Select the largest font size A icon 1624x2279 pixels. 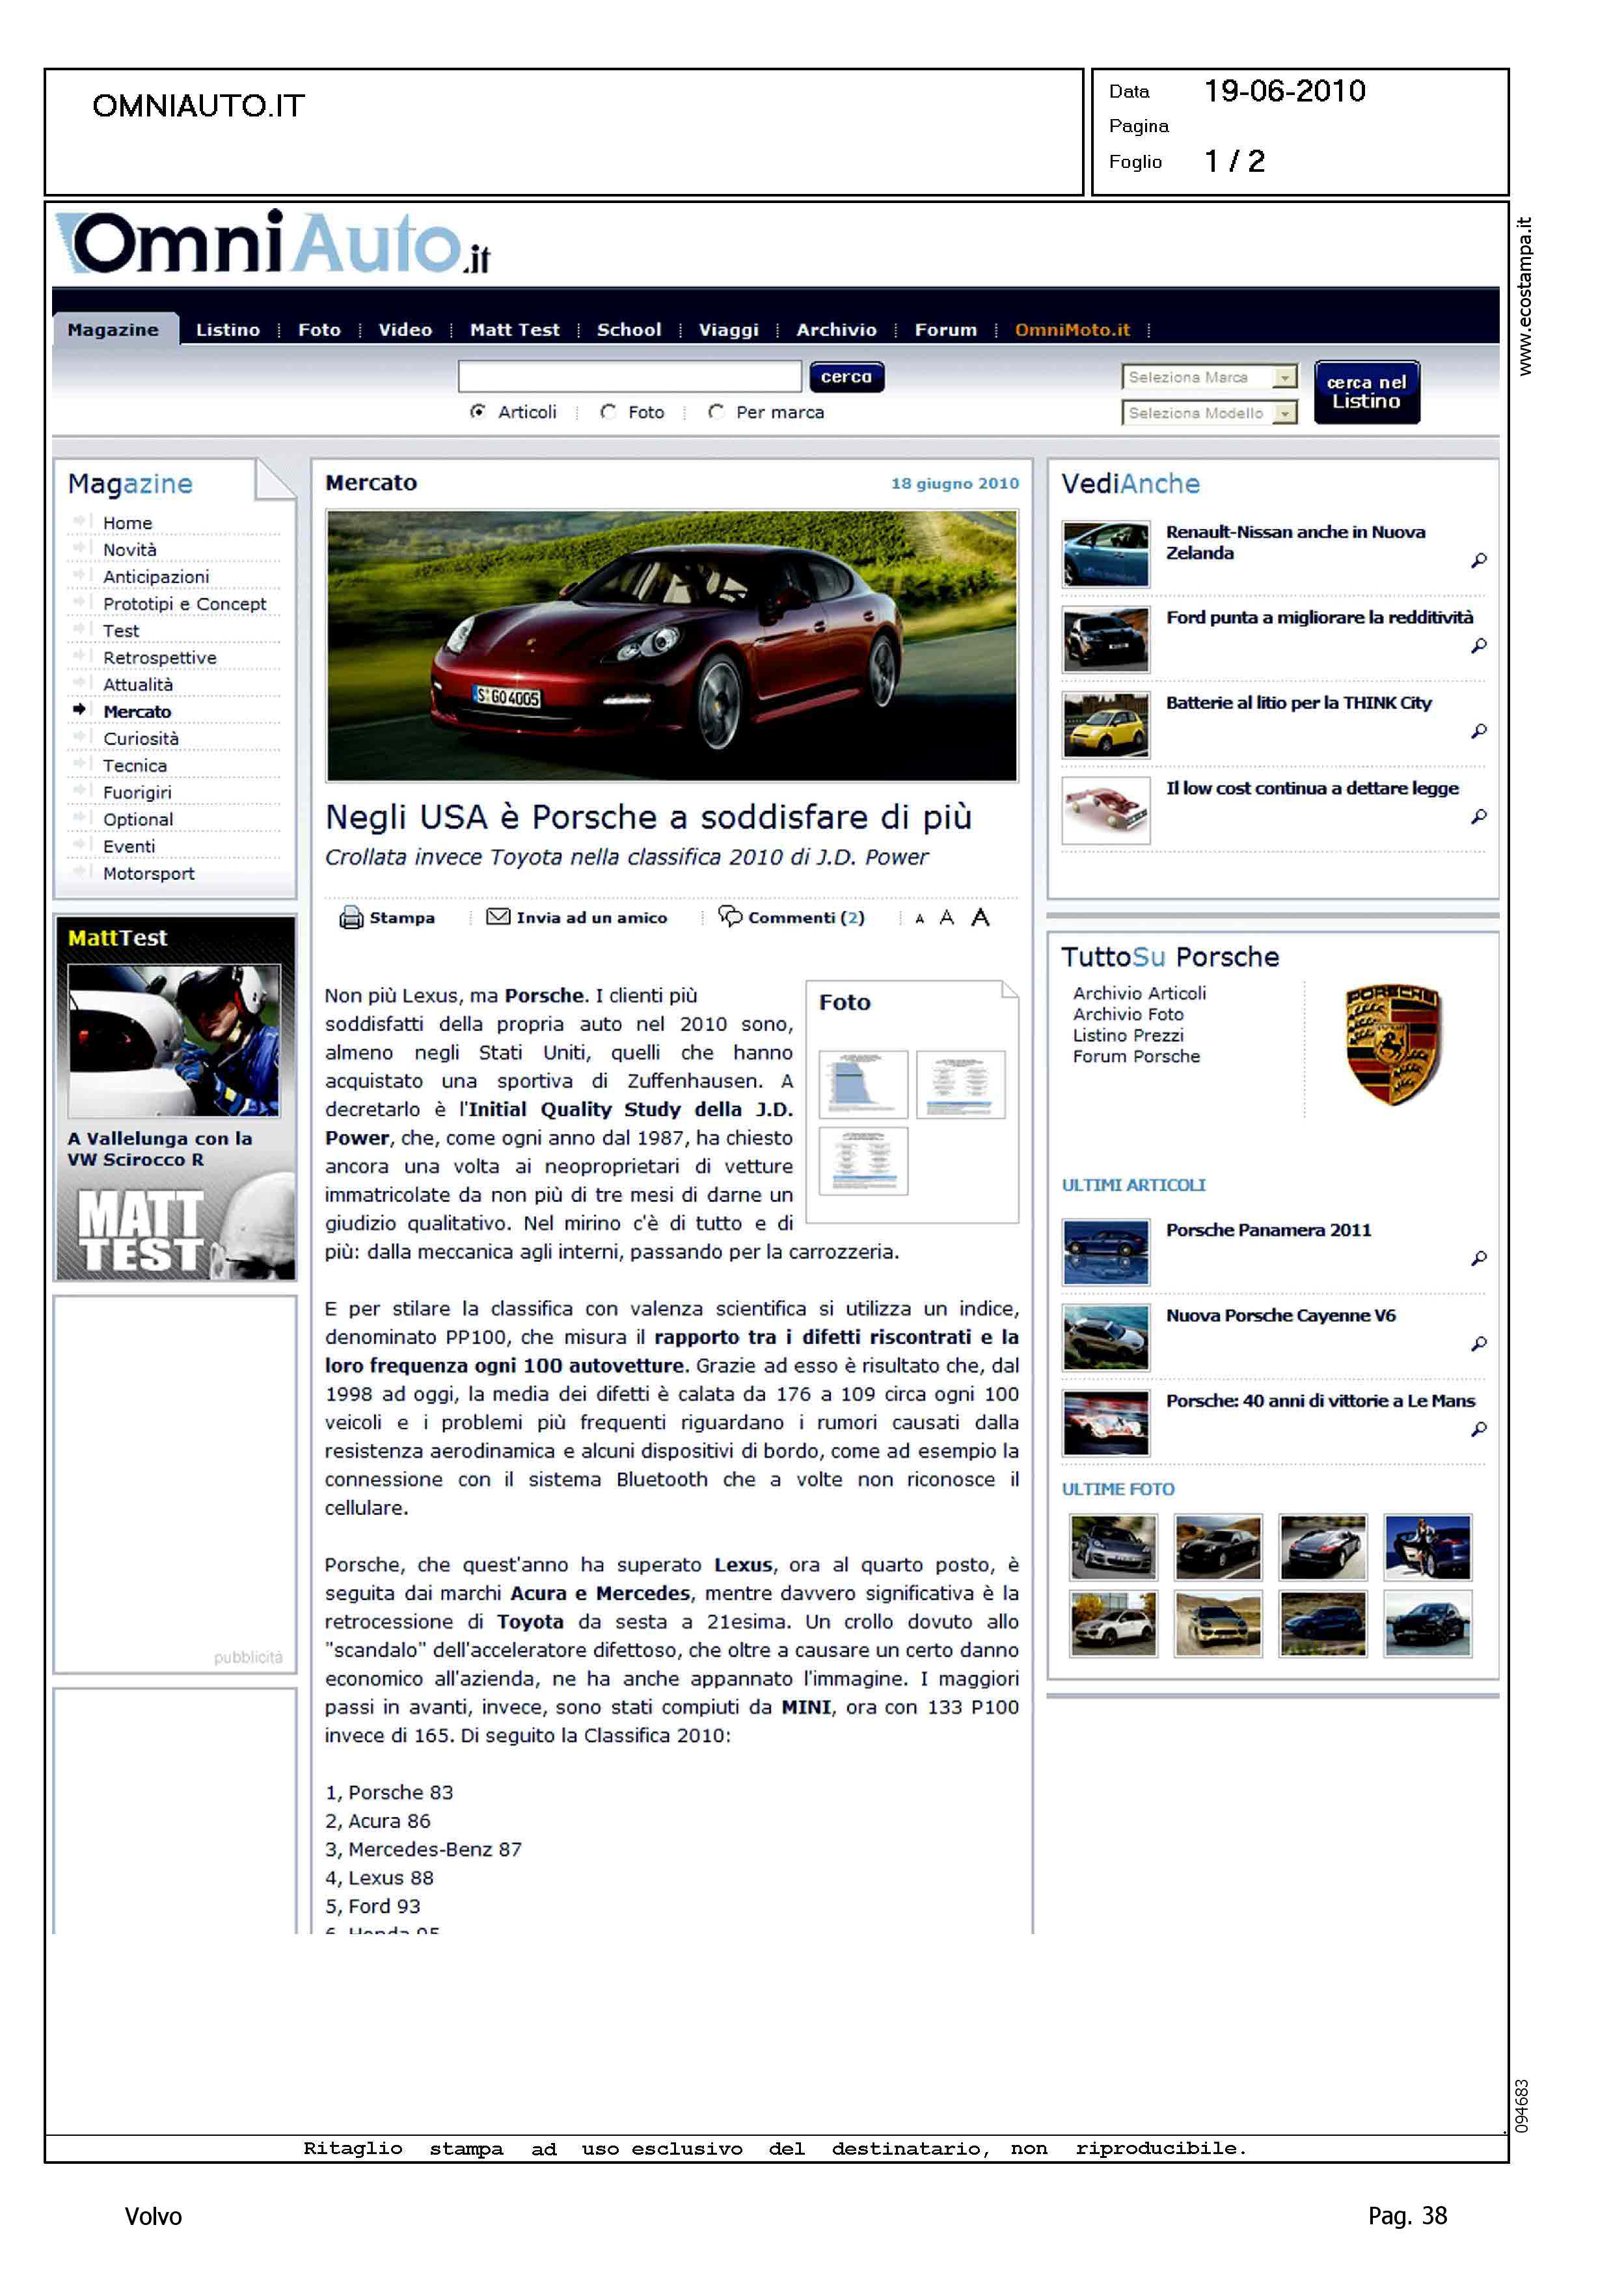coord(980,917)
